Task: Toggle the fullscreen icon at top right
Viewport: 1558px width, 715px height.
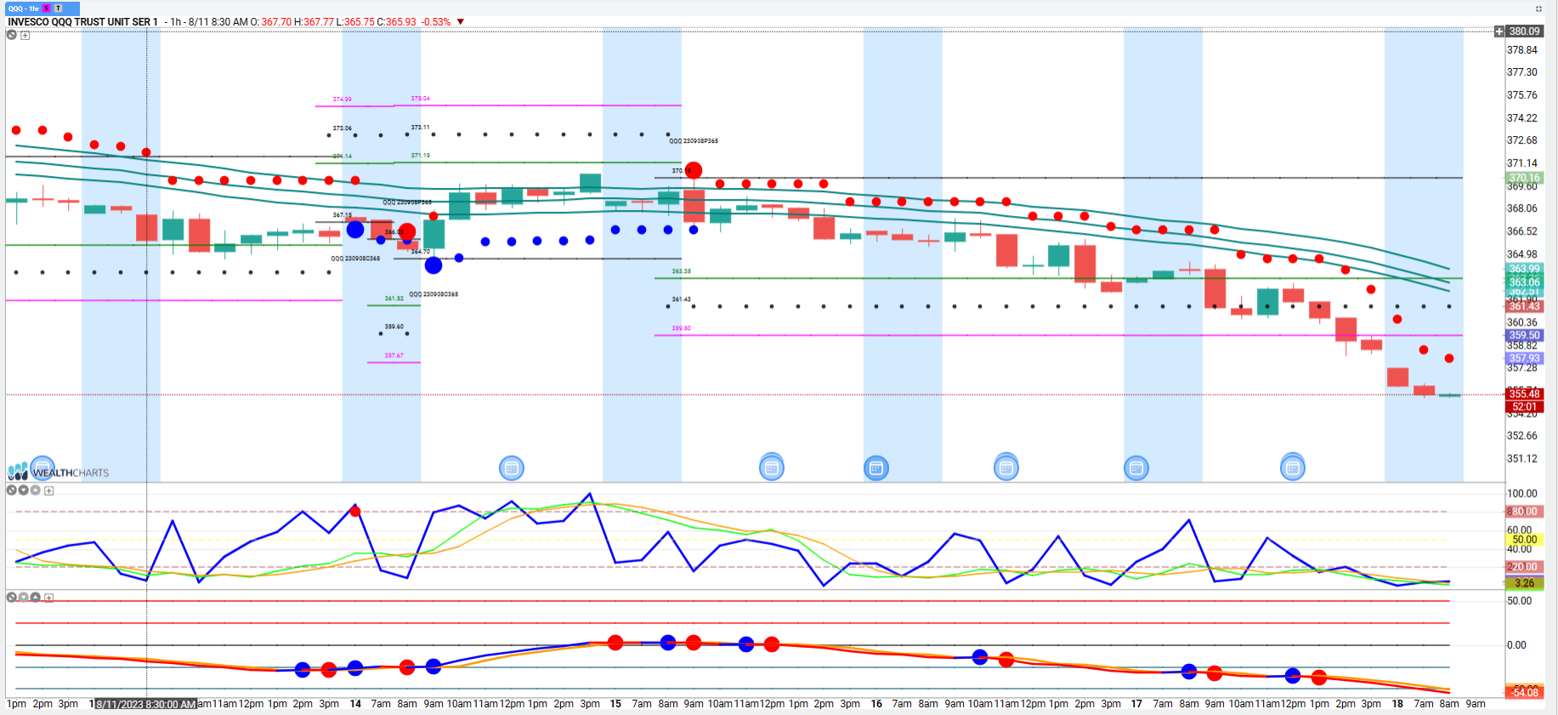Action: tap(1538, 9)
